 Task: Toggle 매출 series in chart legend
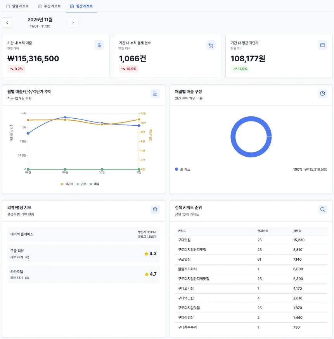pos(94,184)
